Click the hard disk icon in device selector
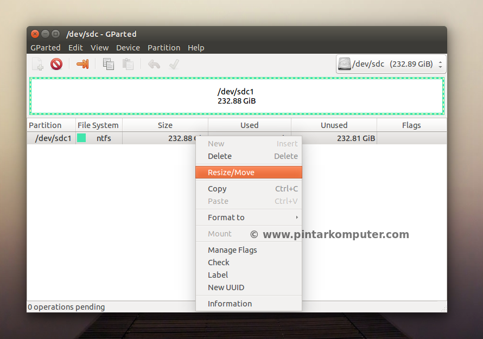483x339 pixels. 345,64
